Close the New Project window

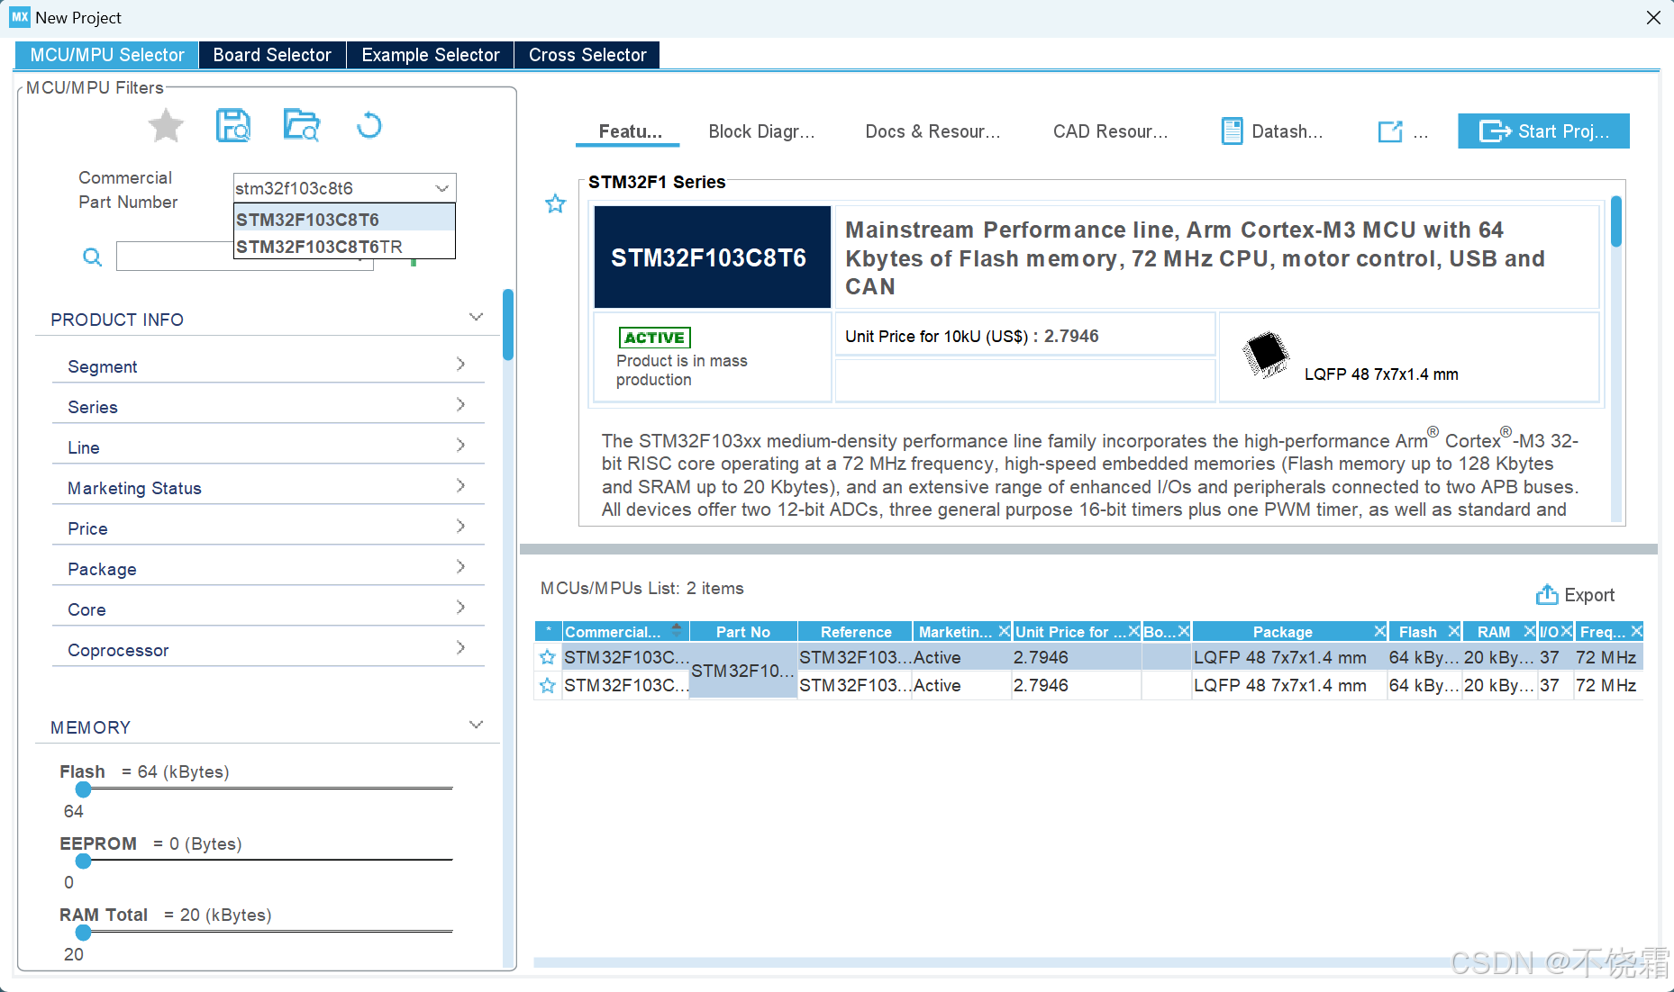click(1653, 17)
